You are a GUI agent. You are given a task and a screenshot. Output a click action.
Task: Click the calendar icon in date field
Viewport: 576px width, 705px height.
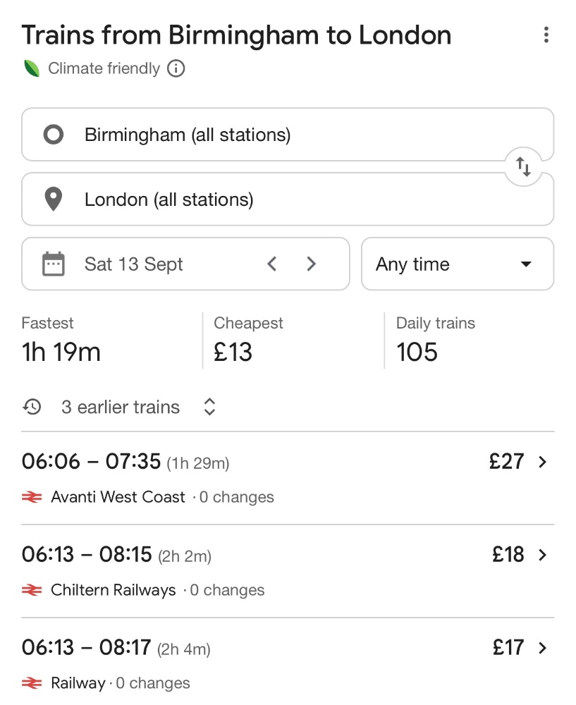pyautogui.click(x=54, y=264)
